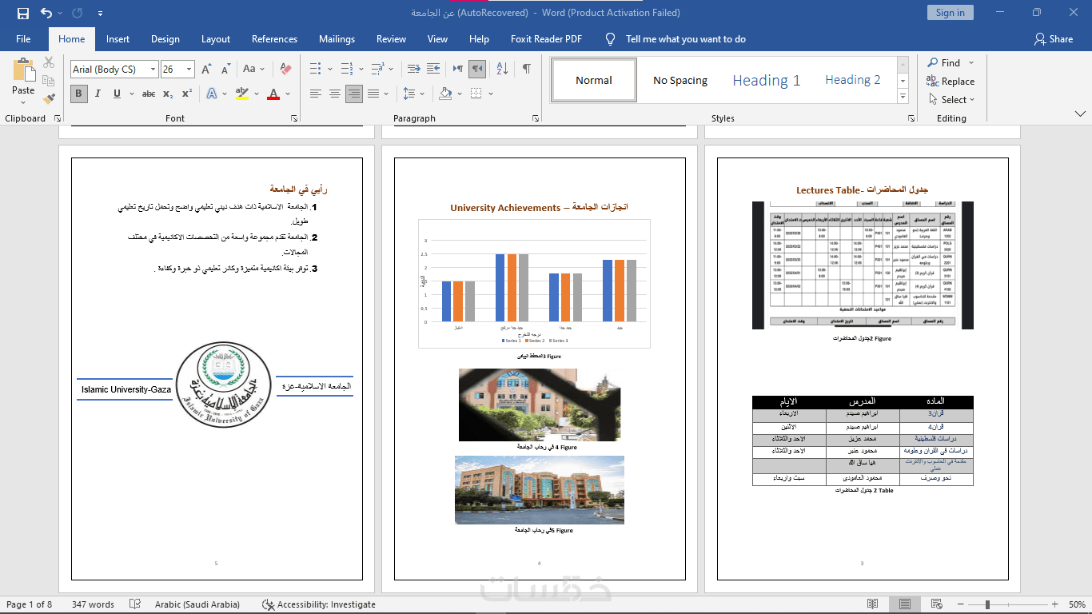Switch to the Layout tab

pyautogui.click(x=216, y=39)
